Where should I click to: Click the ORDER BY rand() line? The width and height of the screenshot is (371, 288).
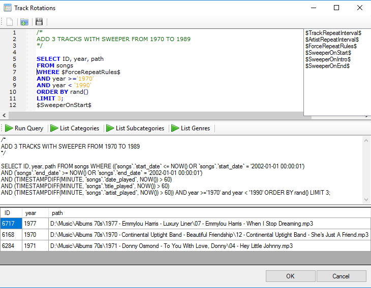63,92
